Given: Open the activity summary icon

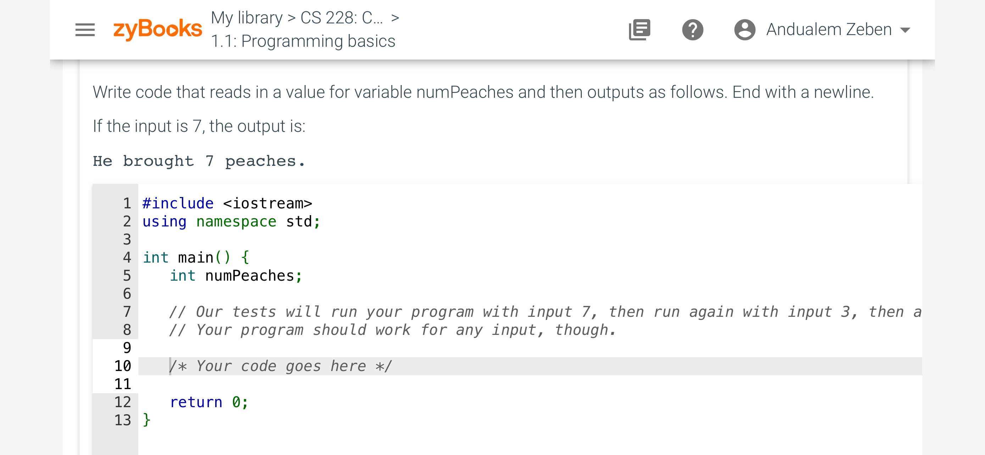Looking at the screenshot, I should [x=639, y=30].
